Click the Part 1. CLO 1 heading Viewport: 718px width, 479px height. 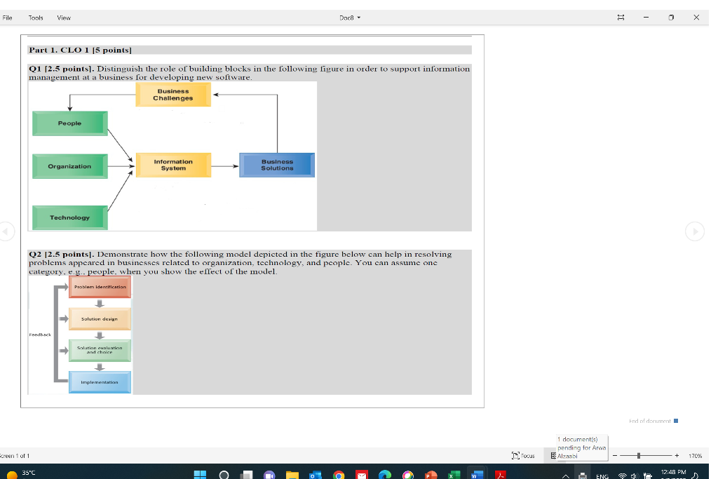pyautogui.click(x=80, y=50)
